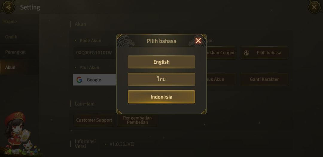Select English language option
The image size is (323, 157).
point(161,62)
